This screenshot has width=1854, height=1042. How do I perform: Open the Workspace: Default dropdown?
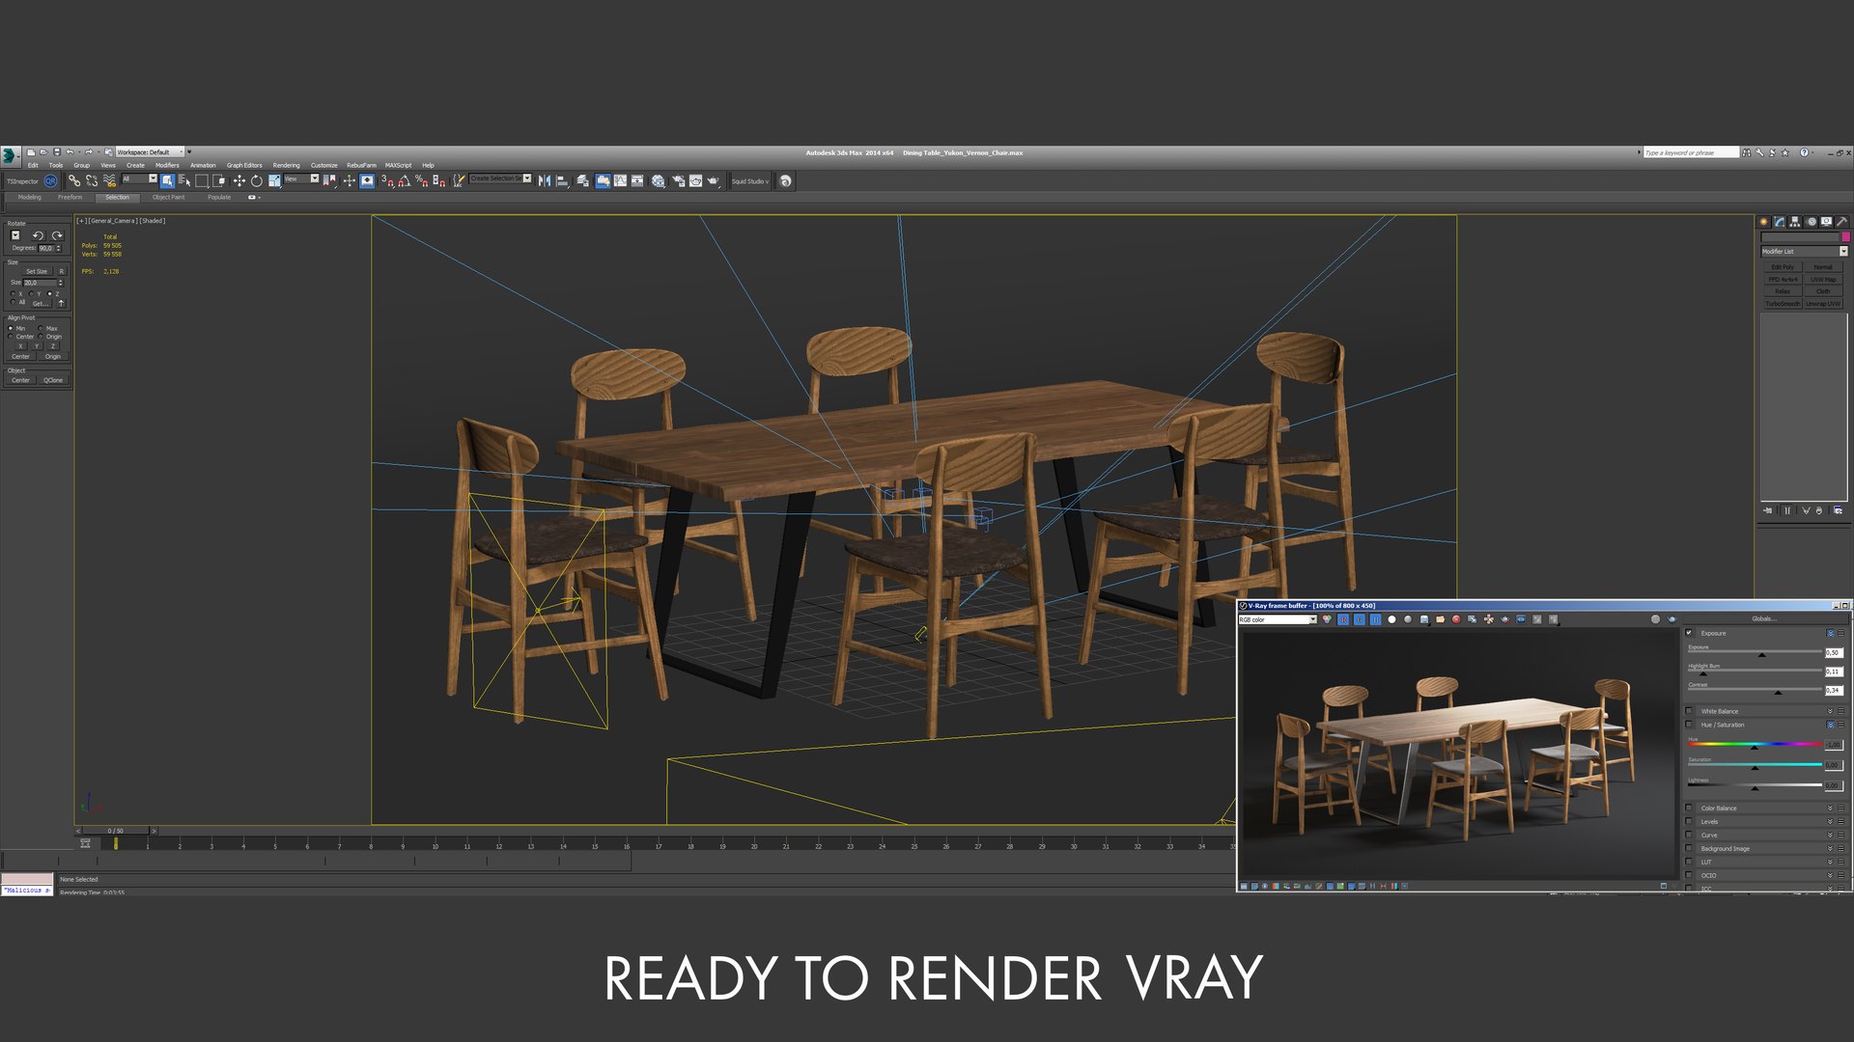150,151
